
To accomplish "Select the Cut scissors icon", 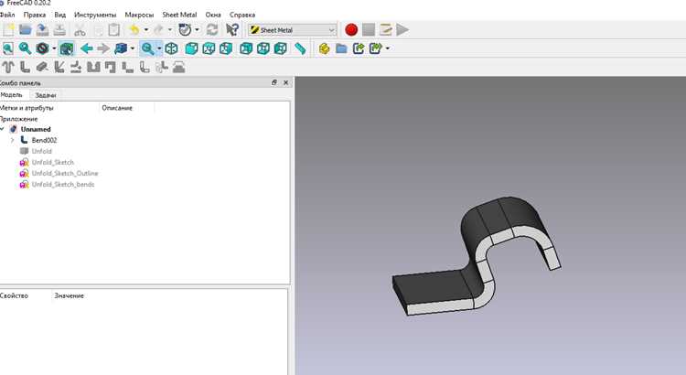I will (80, 30).
